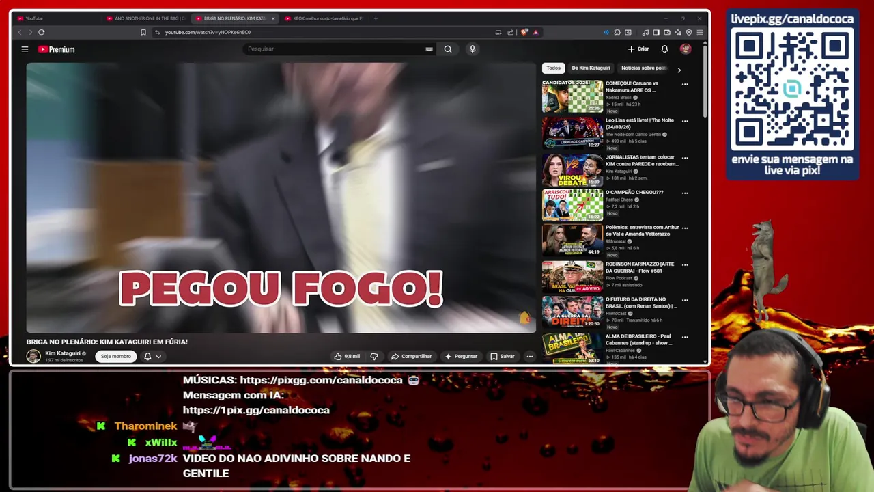Open more actions menu below the video
Image resolution: width=874 pixels, height=492 pixels.
click(x=529, y=356)
